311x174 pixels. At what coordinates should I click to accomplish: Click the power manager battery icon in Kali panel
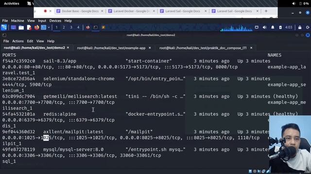coord(280,28)
